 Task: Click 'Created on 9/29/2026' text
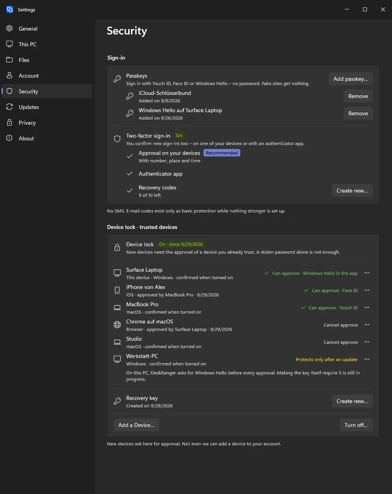[149, 406]
